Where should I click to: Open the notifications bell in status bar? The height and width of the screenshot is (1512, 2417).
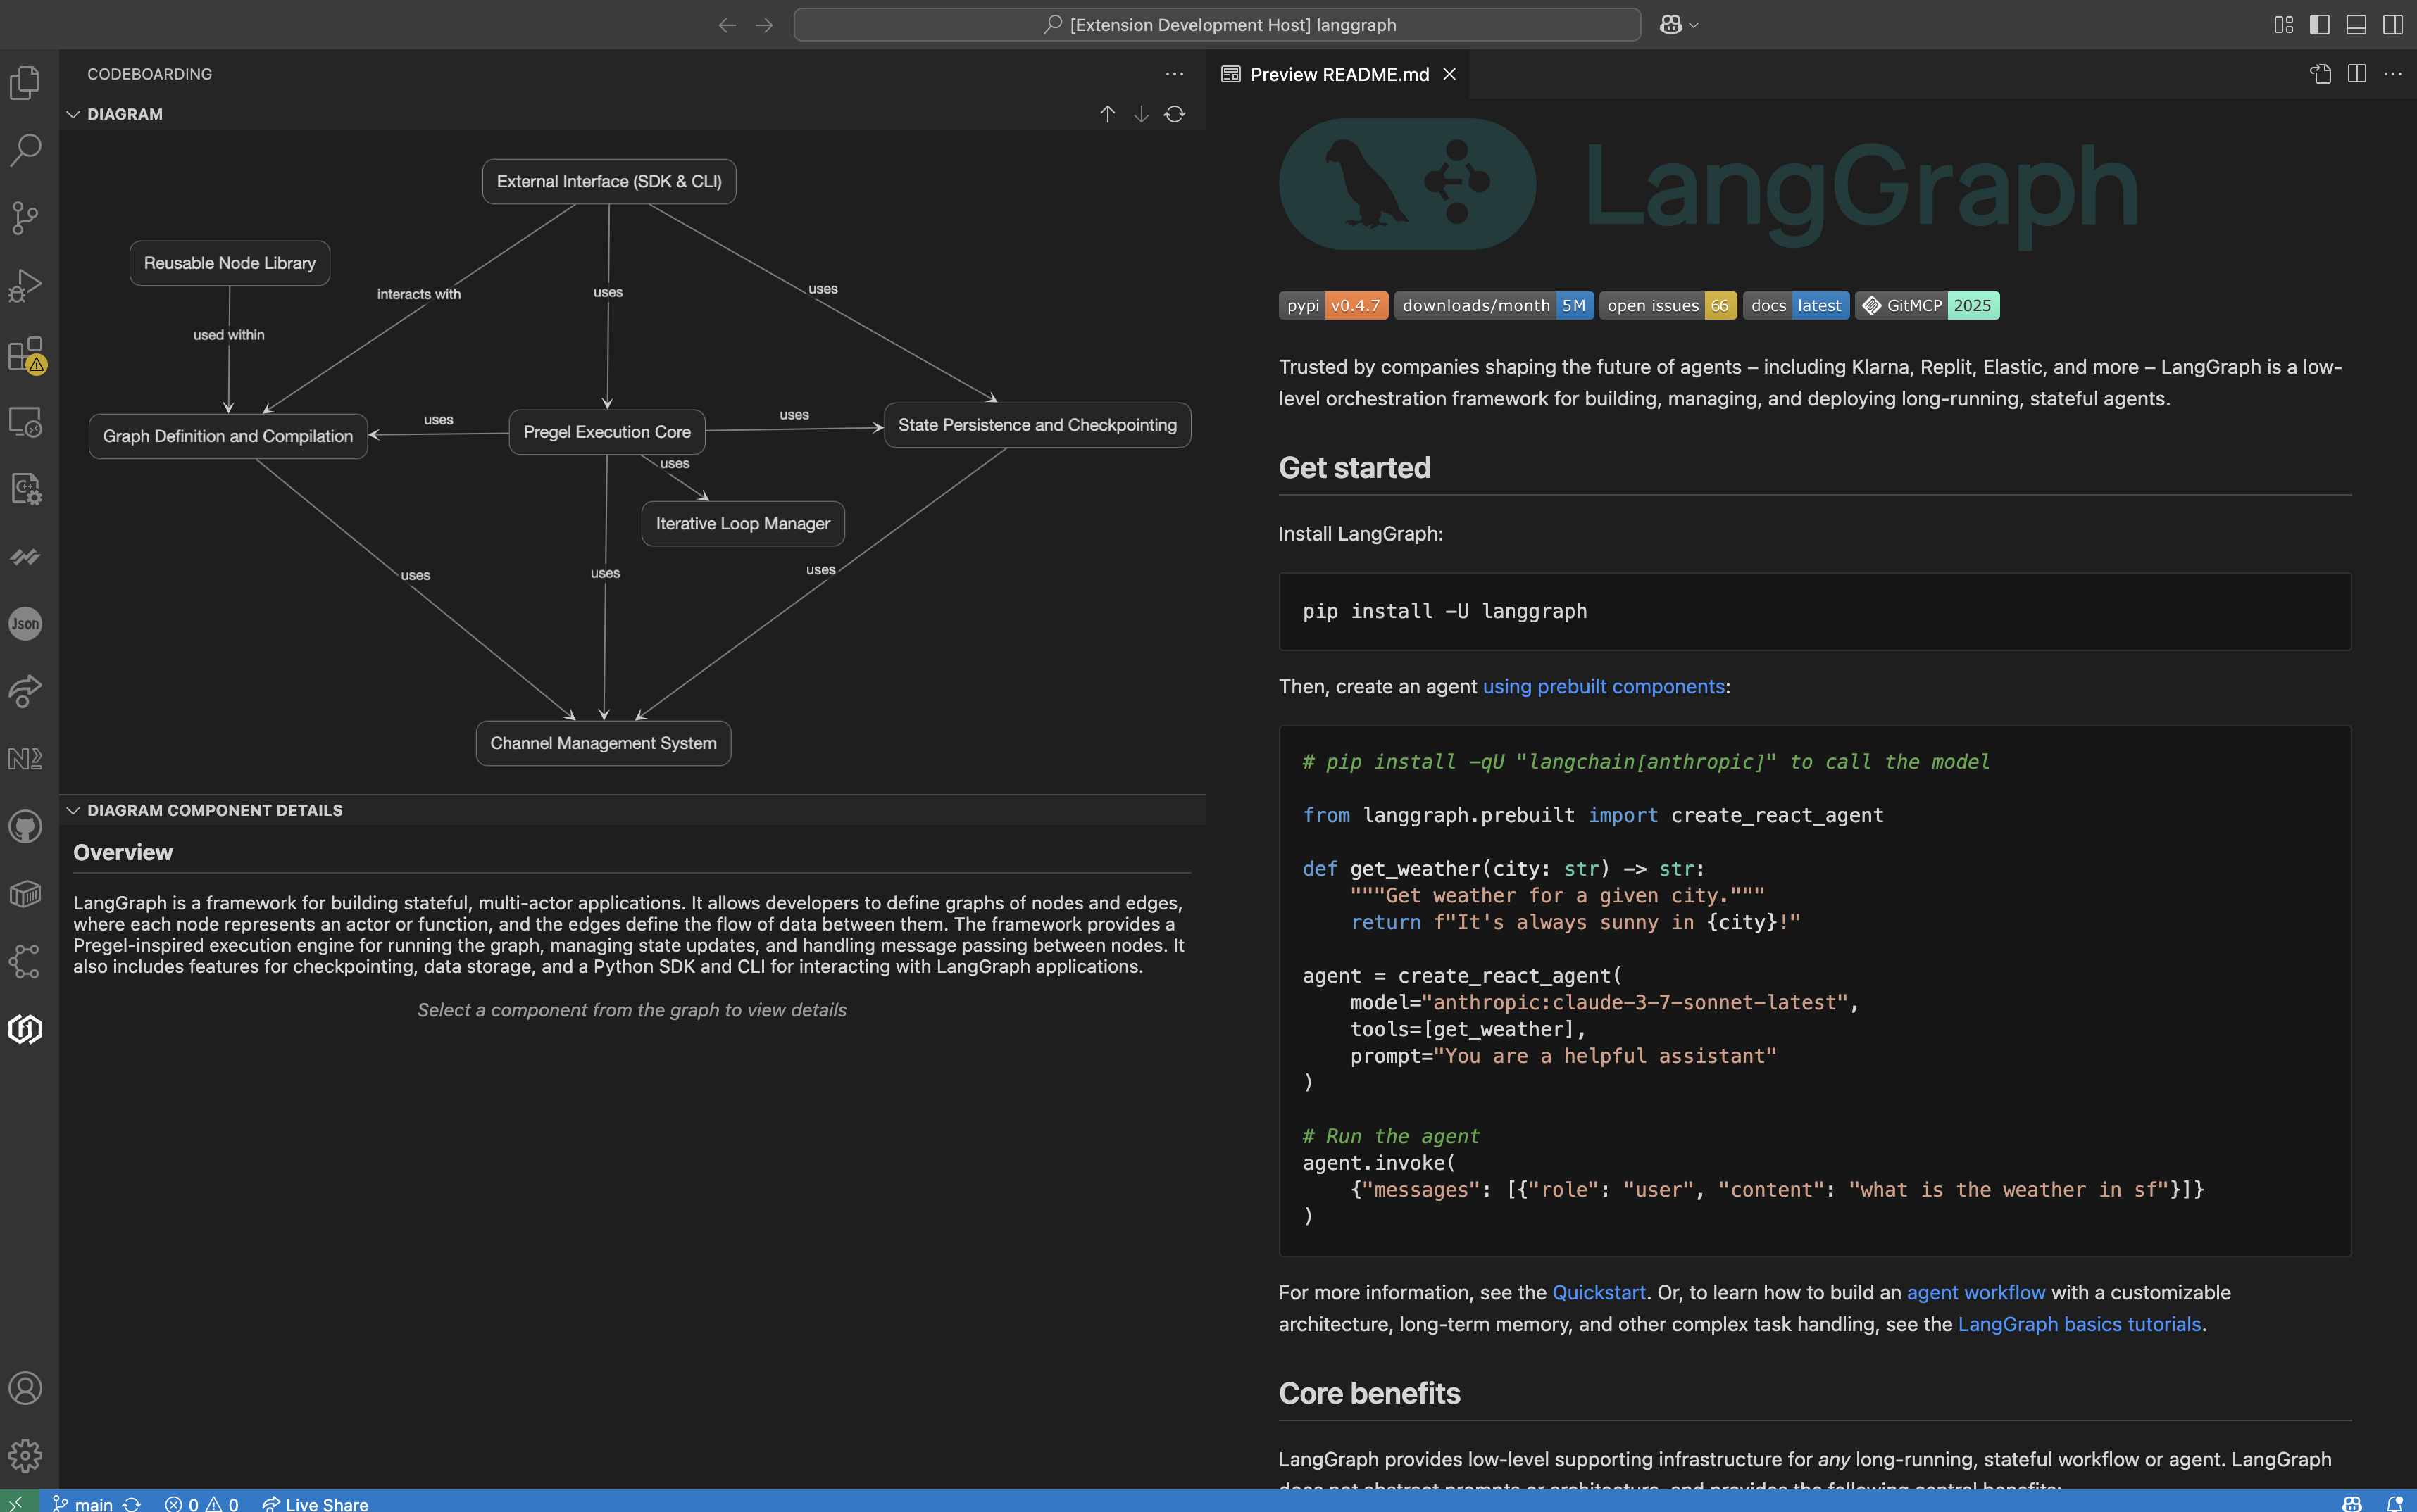2395,1503
